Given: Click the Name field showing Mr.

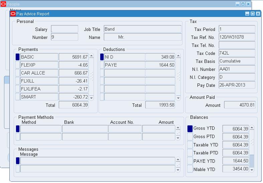Looking at the screenshot, I should 143,37.
